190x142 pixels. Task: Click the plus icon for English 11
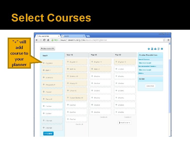coord(92,62)
